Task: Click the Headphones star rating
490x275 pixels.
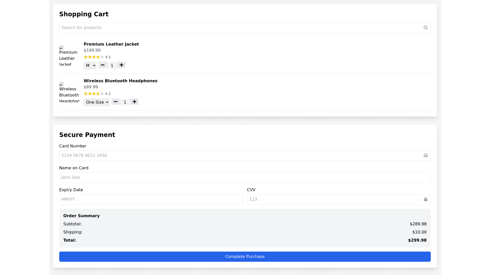Action: 94,94
